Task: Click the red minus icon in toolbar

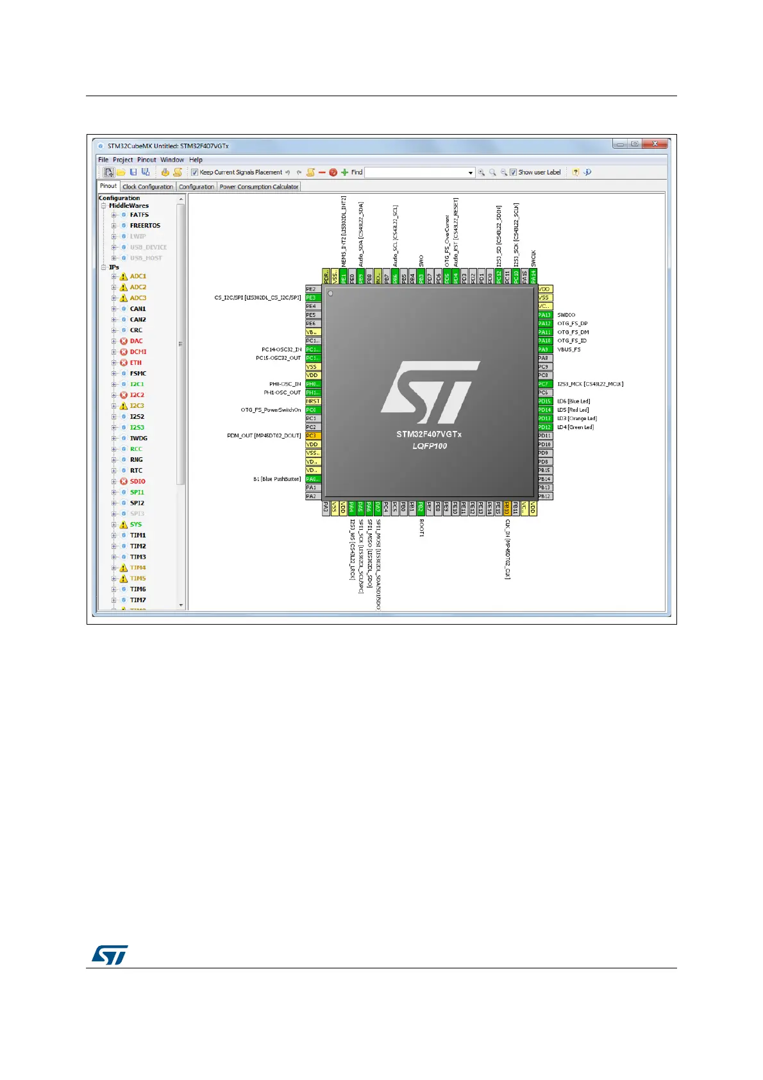Action: (322, 173)
